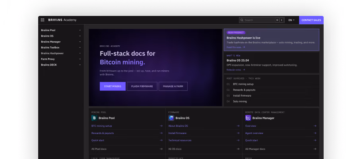
Task: Open BTC mining setup in Braiins Pool card
Action: [101, 126]
